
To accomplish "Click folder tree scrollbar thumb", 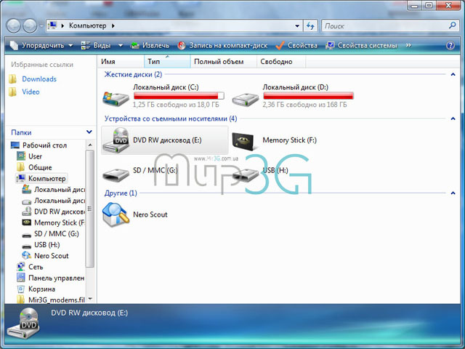I will (x=90, y=209).
